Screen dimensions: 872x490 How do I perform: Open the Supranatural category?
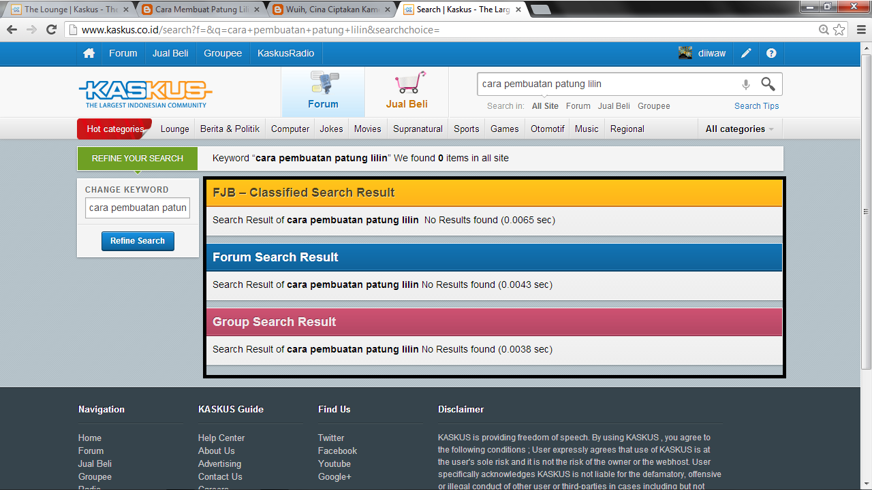tap(418, 129)
